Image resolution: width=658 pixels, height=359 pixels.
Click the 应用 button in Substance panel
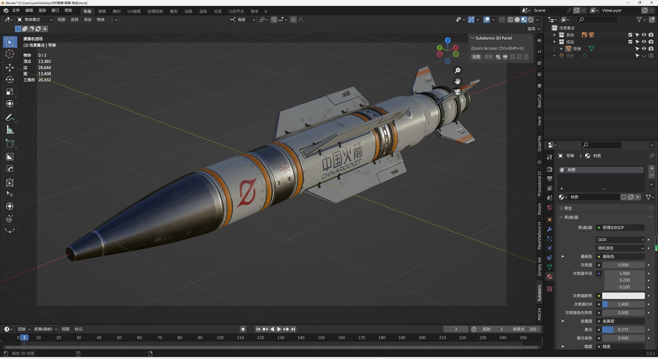[x=488, y=57]
